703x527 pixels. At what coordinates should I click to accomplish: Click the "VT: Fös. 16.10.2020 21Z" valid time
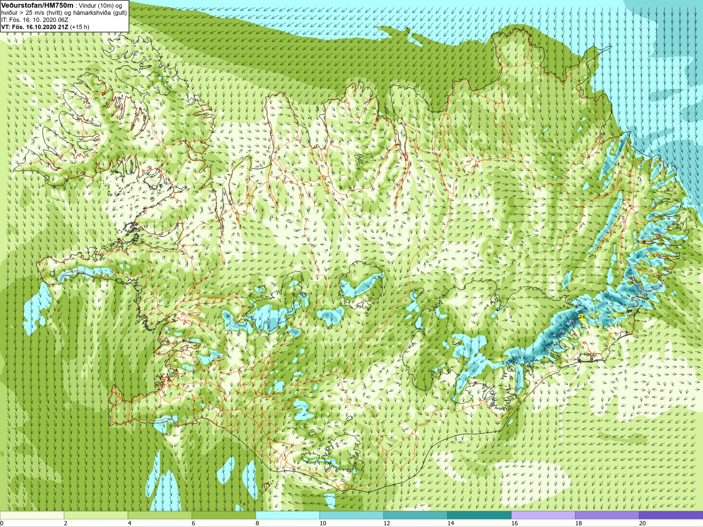35,27
